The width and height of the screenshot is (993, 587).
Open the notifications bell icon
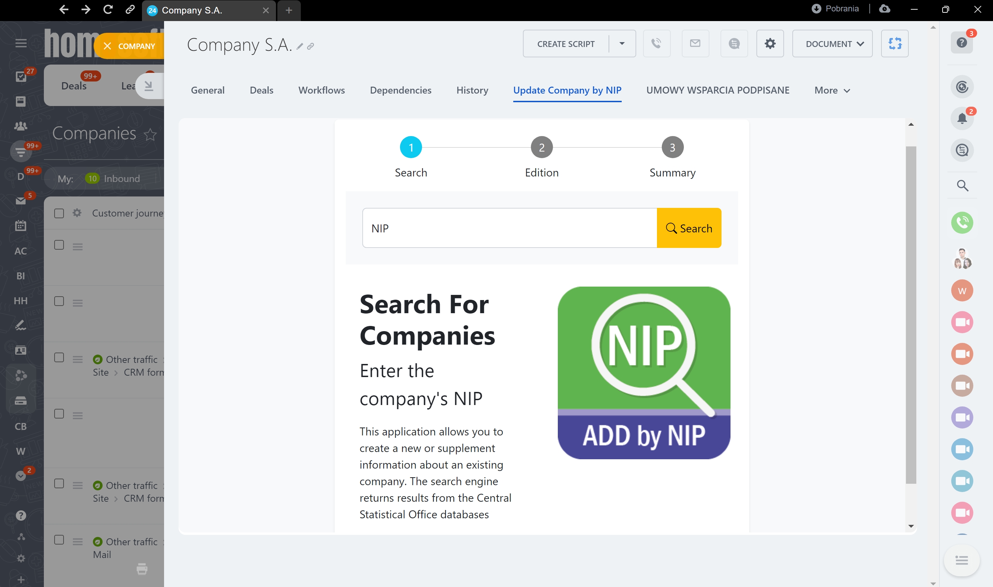(x=962, y=118)
